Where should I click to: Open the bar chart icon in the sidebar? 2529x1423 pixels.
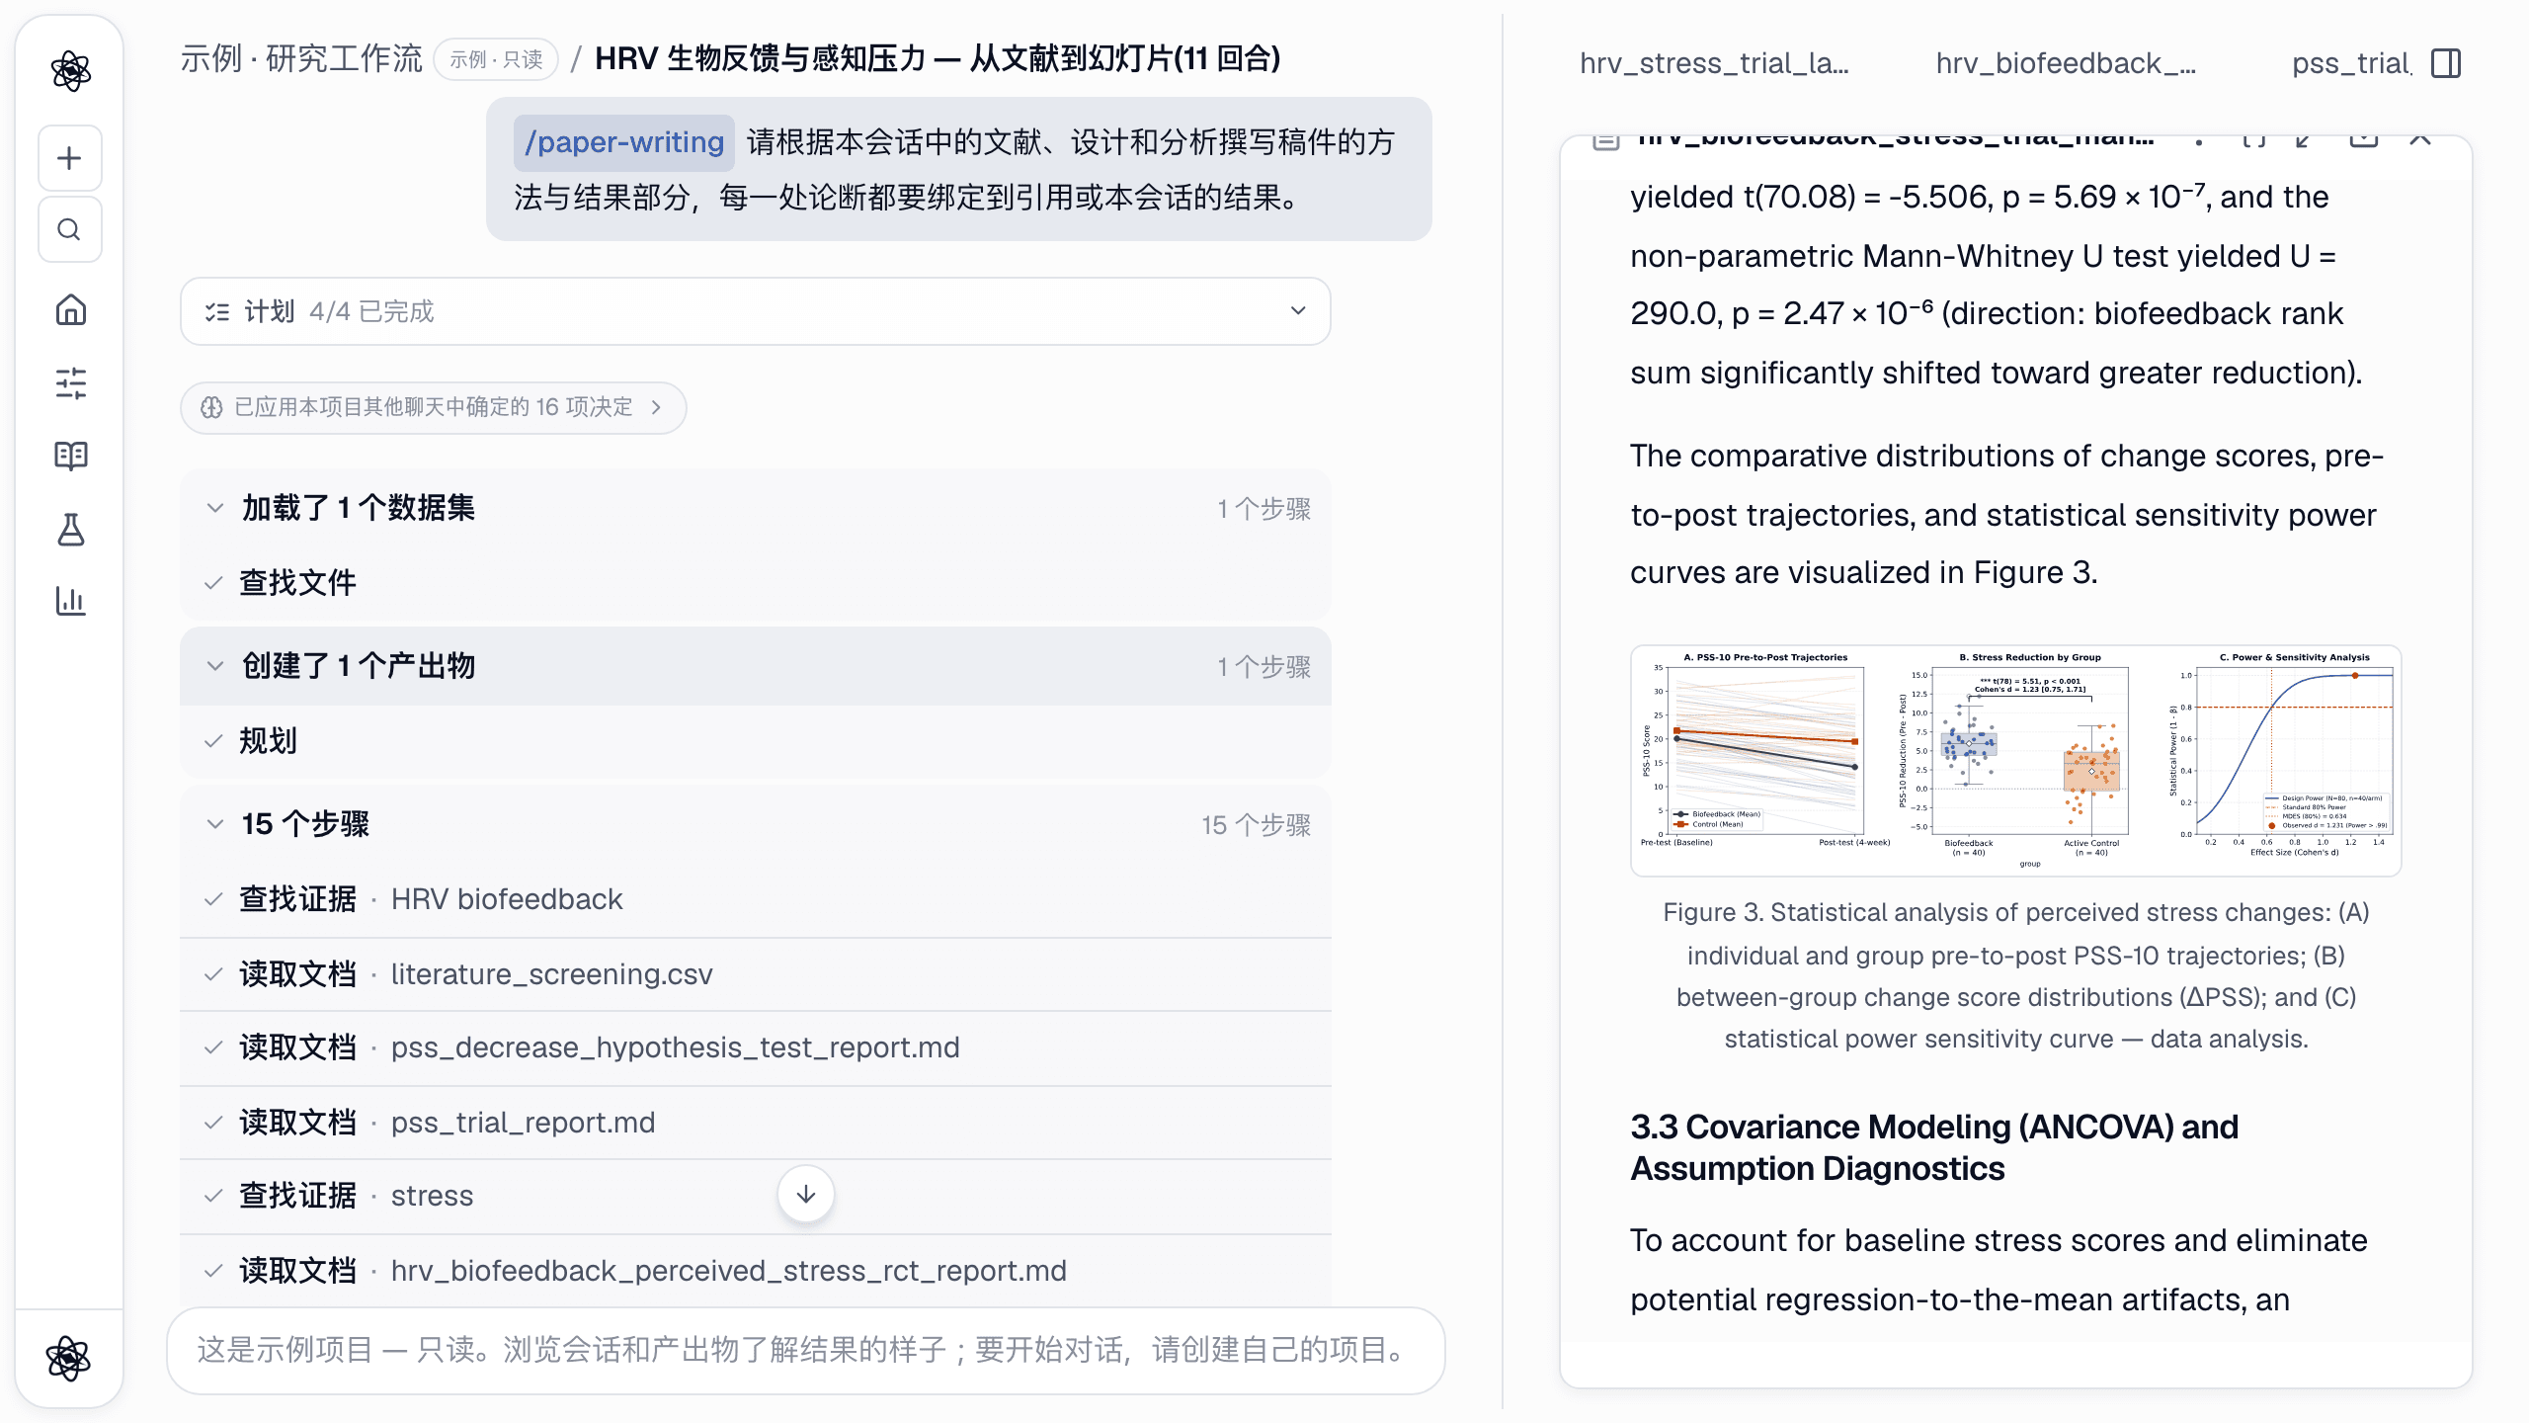pyautogui.click(x=70, y=601)
